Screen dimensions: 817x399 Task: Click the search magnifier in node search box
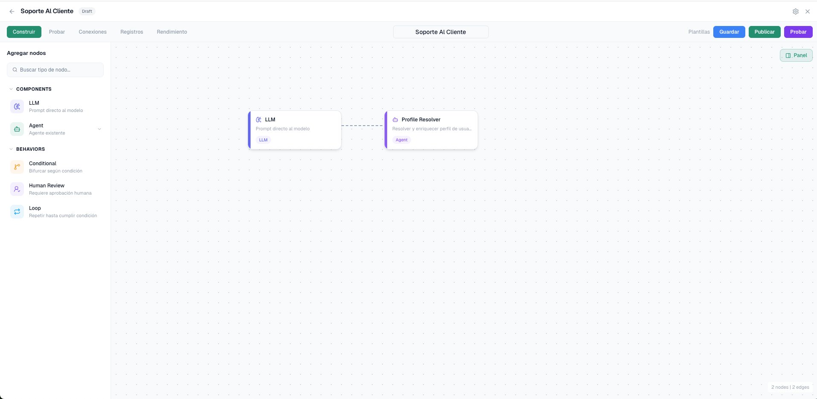(x=15, y=69)
